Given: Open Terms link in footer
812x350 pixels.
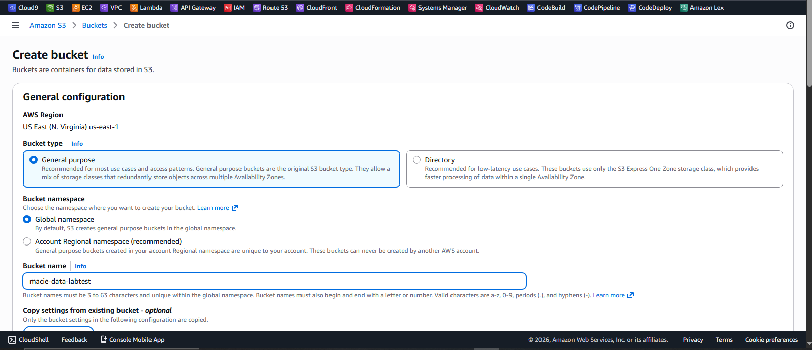Looking at the screenshot, I should [x=724, y=340].
